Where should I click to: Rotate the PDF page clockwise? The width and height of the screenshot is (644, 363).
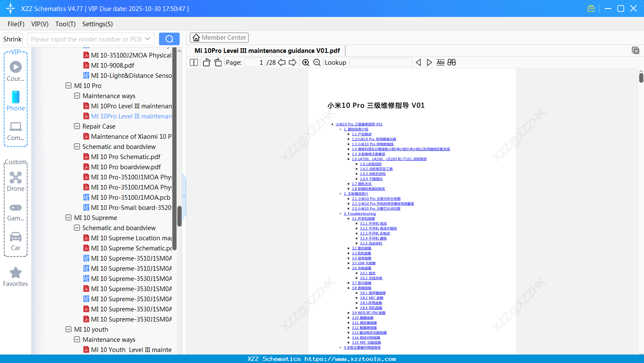(218, 62)
